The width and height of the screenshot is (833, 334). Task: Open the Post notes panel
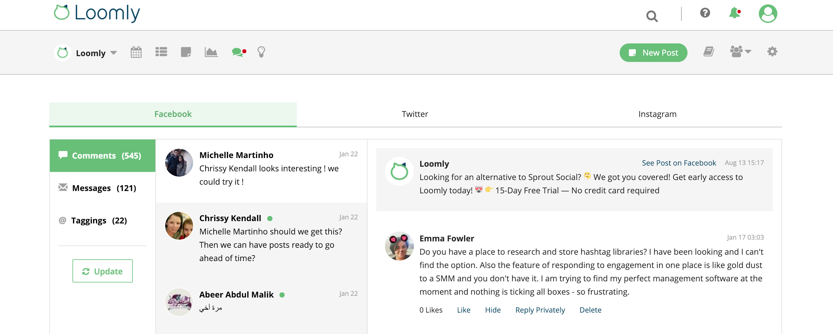tap(187, 52)
